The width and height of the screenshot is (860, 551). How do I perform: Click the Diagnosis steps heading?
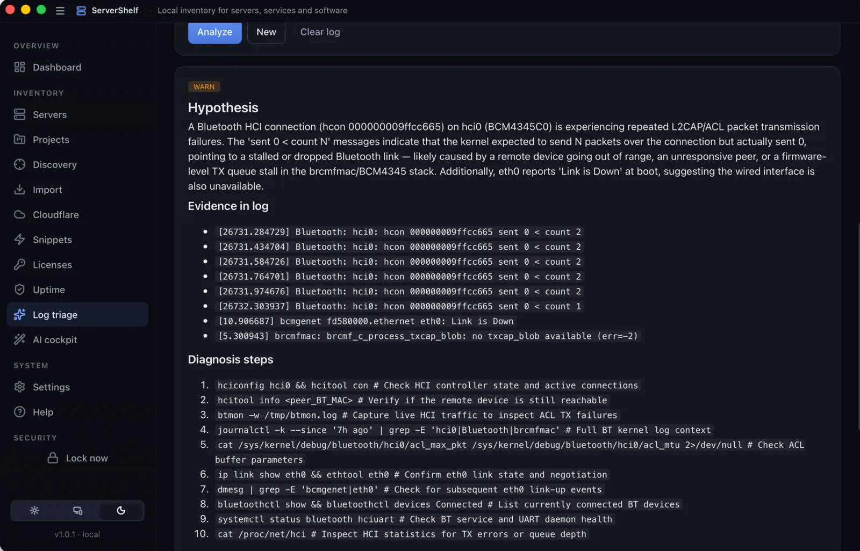point(231,359)
